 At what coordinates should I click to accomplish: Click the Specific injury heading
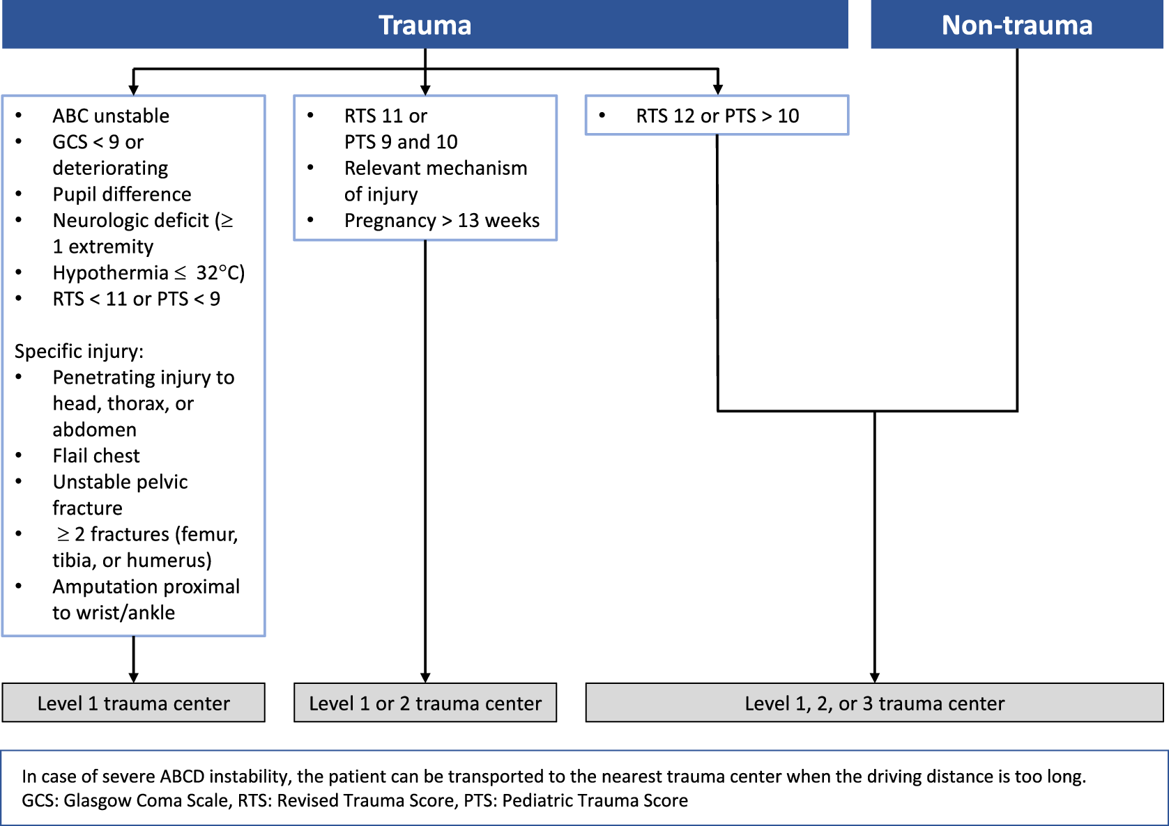[79, 351]
